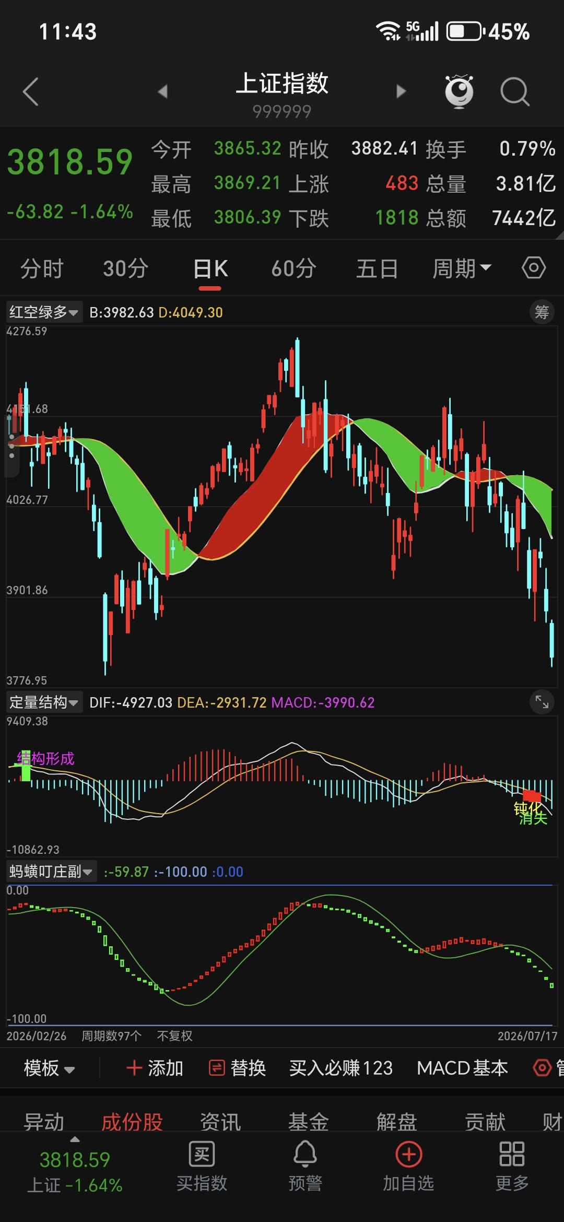This screenshot has width=564, height=1222.
Task: Expand bottom index quote with up arrow
Action: [75, 1139]
